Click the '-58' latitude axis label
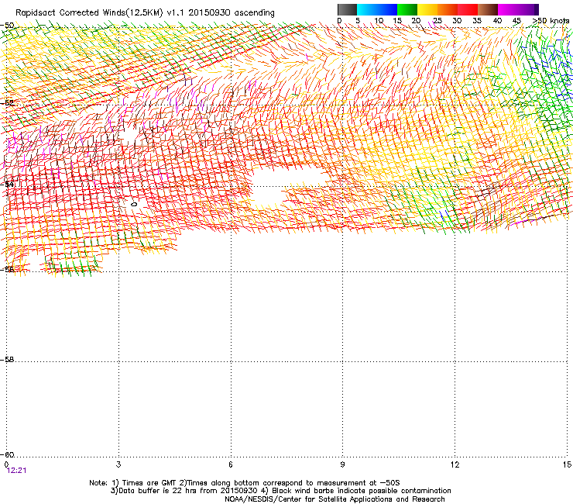The height and width of the screenshot is (504, 573). [x=7, y=360]
